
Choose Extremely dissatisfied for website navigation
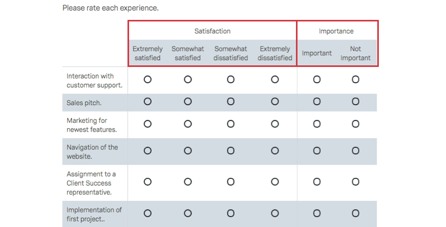pos(275,151)
